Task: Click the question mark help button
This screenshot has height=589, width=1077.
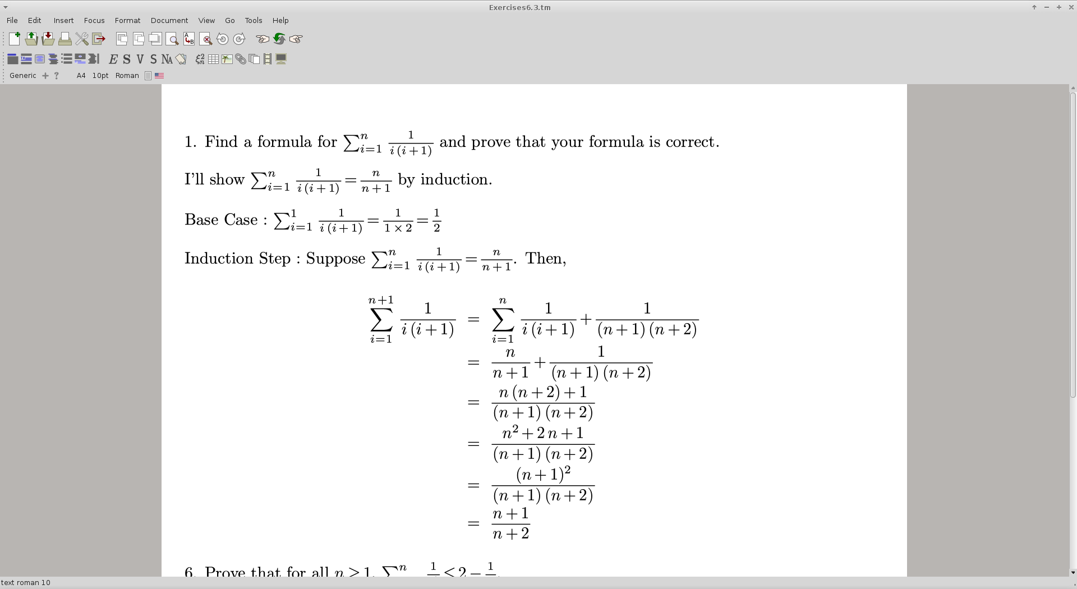Action: pos(57,76)
